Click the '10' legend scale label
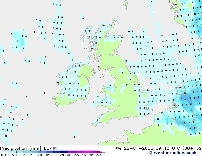Image resolution: width=202 pixels, height=156 pixels. coord(40,155)
